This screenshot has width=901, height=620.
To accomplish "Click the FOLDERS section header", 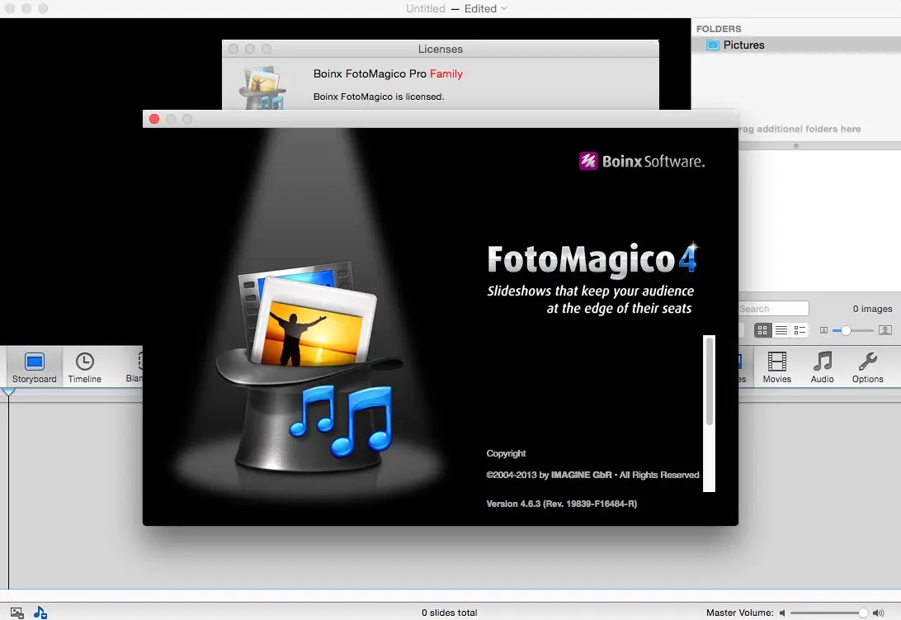I will [x=719, y=29].
